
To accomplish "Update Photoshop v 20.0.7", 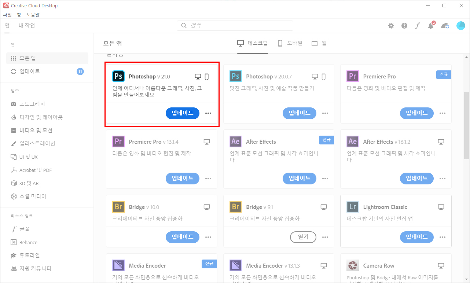I will [x=300, y=113].
